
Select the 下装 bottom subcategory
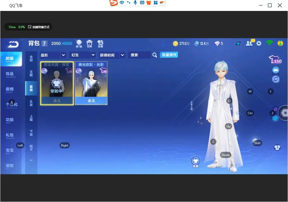click(31, 133)
